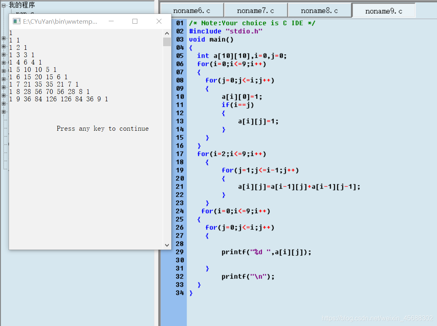Click the 'a[i][j]=a[i-1][j]+a[i-1][j-1];' line
This screenshot has width=437, height=326.
pyautogui.click(x=299, y=187)
